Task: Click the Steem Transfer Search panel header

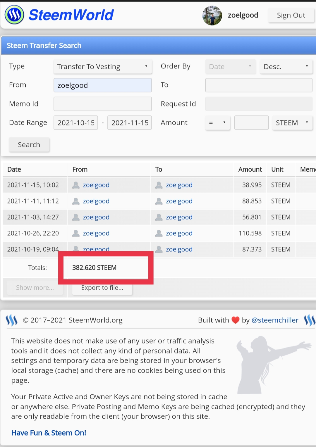Action: 158,46
